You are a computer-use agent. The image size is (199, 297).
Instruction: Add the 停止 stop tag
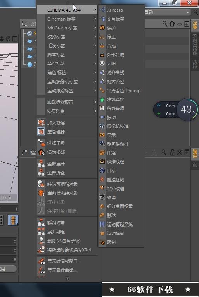point(121,37)
